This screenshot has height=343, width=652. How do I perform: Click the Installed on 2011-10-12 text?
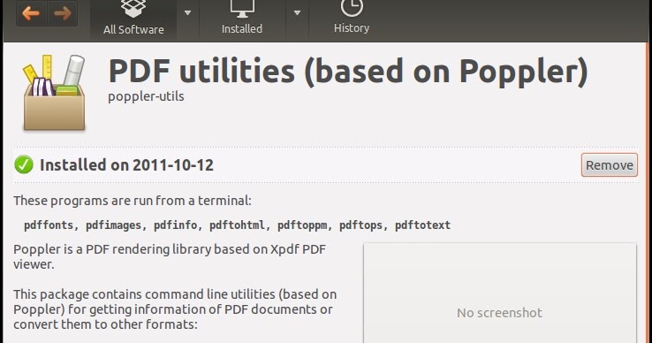coord(126,165)
